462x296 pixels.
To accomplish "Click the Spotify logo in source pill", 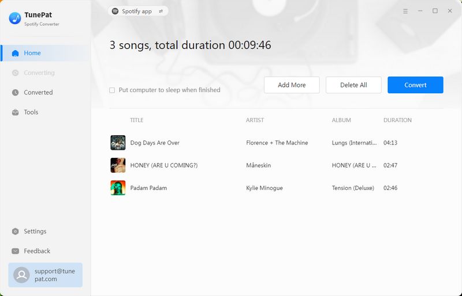I will (x=115, y=11).
